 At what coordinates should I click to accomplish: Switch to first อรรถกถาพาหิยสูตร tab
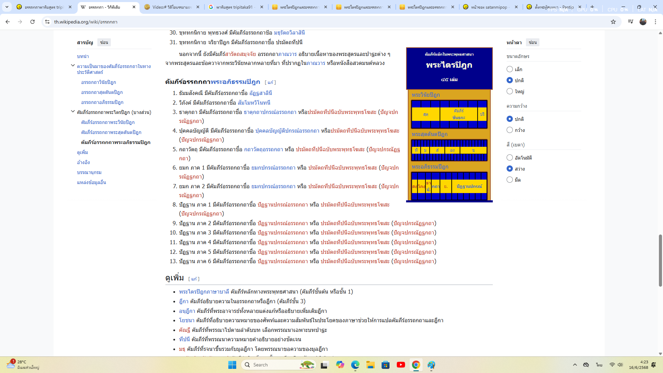tap(44, 7)
